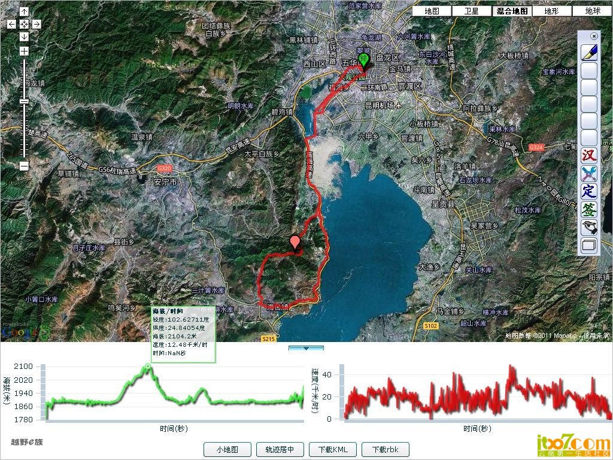Open the 使用条款 terms link

pyautogui.click(x=597, y=335)
